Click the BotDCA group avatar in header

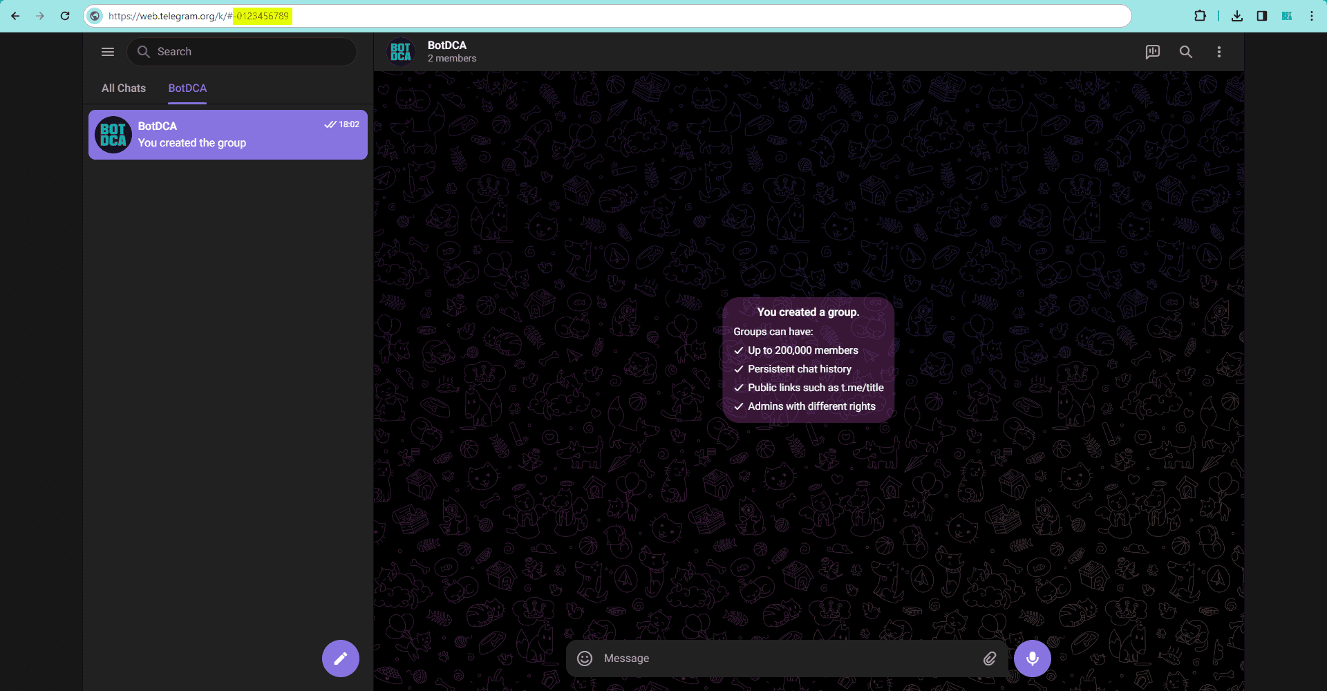[401, 52]
